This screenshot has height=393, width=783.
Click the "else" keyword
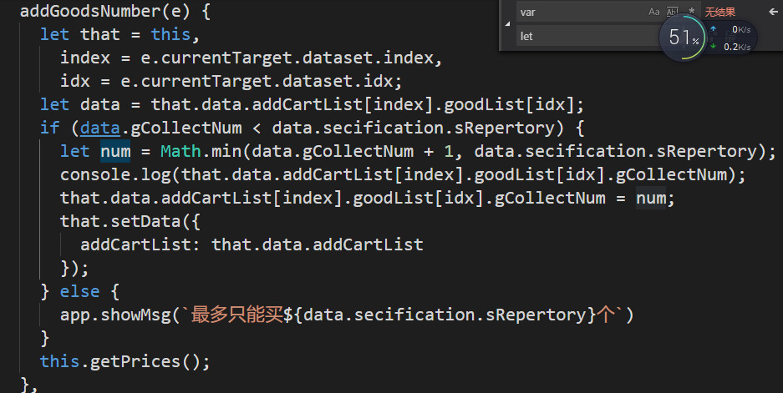(x=79, y=292)
